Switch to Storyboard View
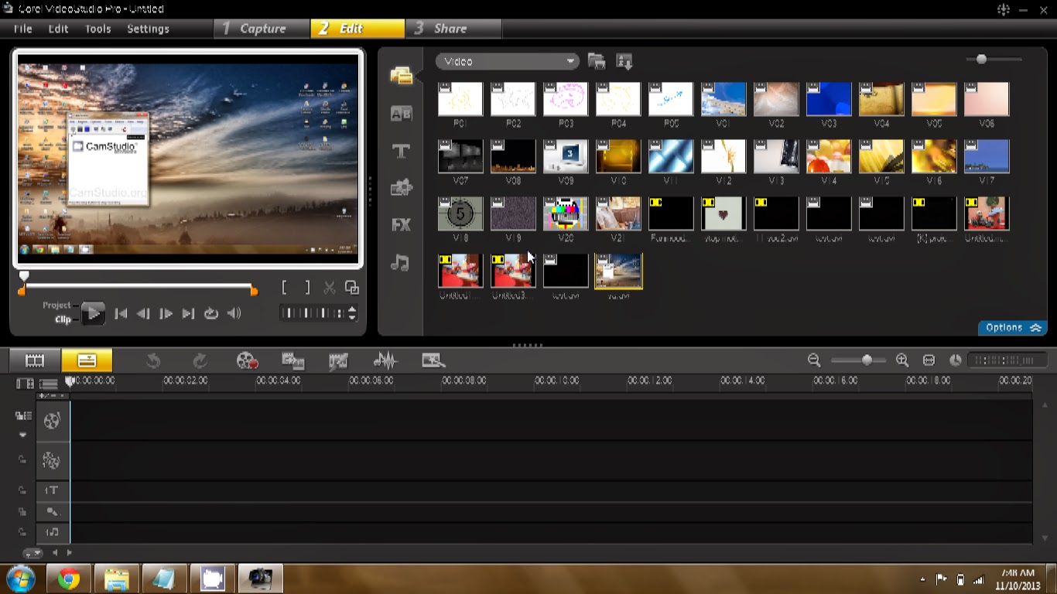The height and width of the screenshot is (594, 1057). point(35,360)
